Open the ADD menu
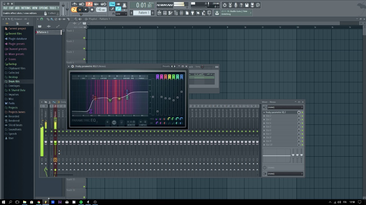This screenshot has width=366, height=205. (x=17, y=8)
